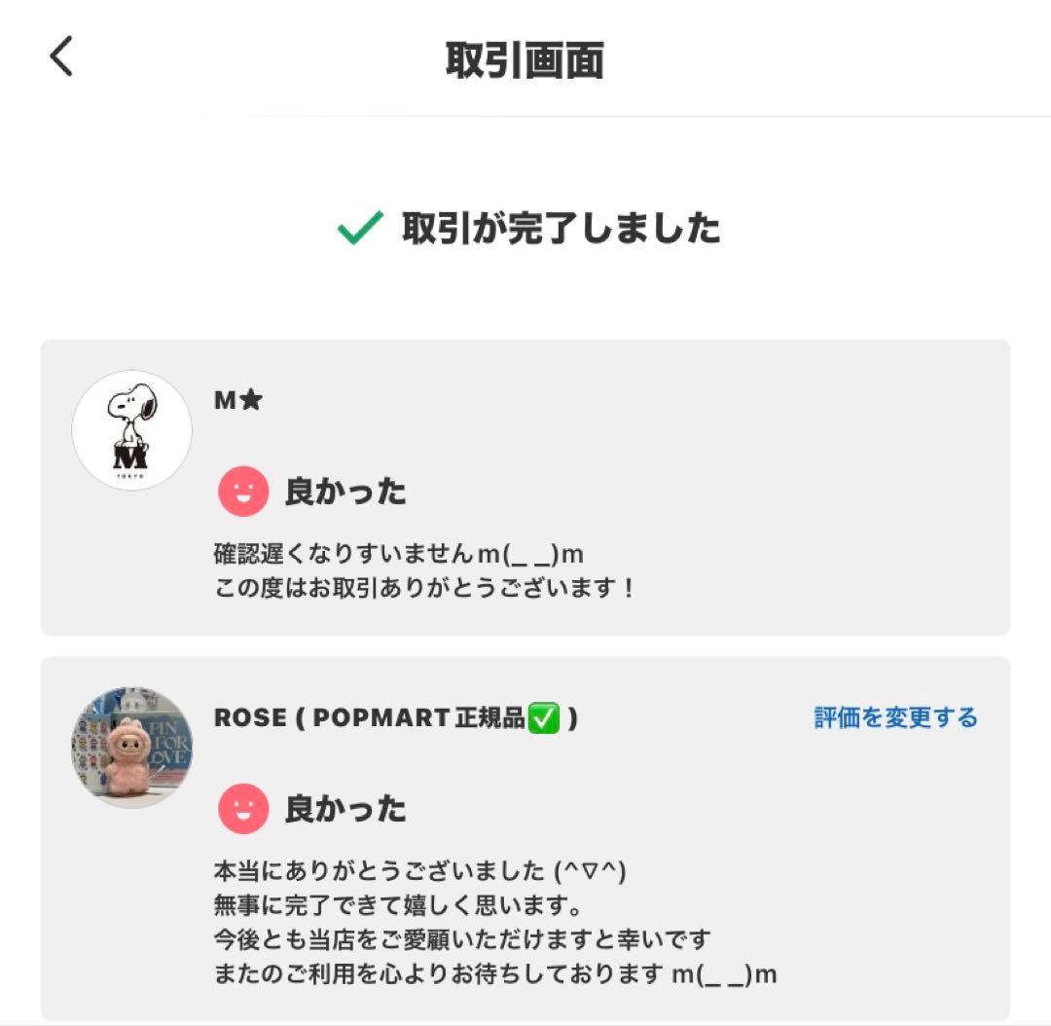Tap the 良かった label in ROSE's review
This screenshot has height=1026, width=1051.
pos(345,809)
